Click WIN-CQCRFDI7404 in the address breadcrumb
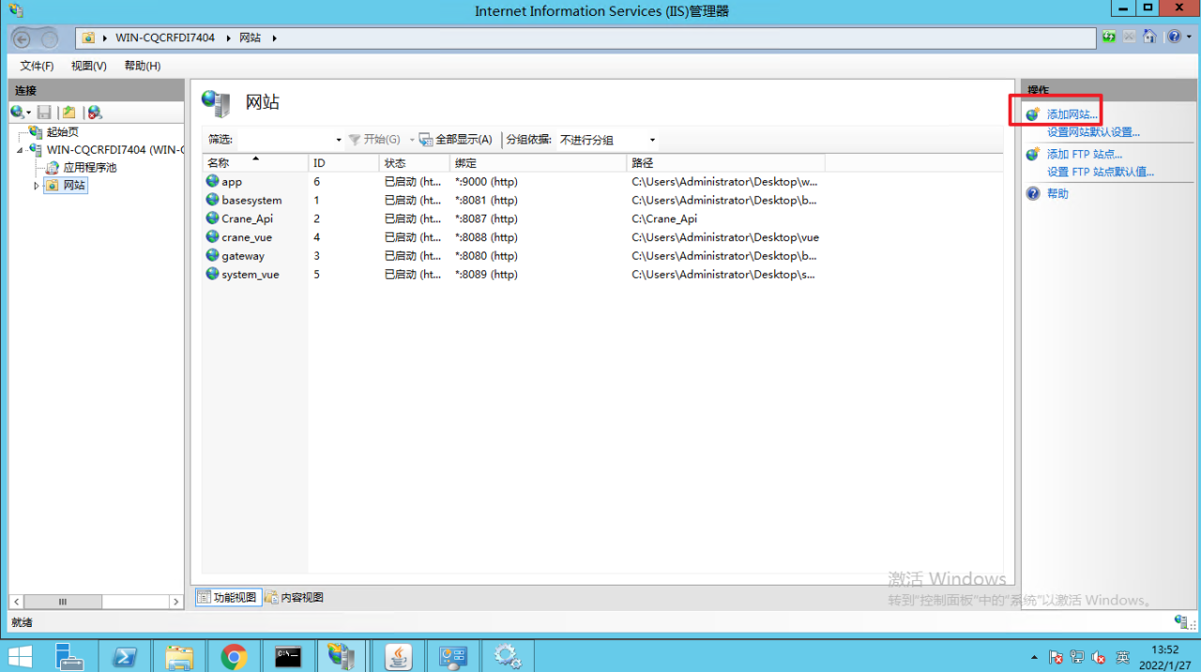 [x=165, y=38]
